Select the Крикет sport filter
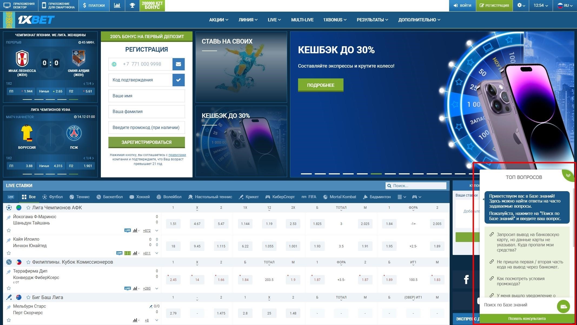Image resolution: width=577 pixels, height=325 pixels. (x=249, y=197)
